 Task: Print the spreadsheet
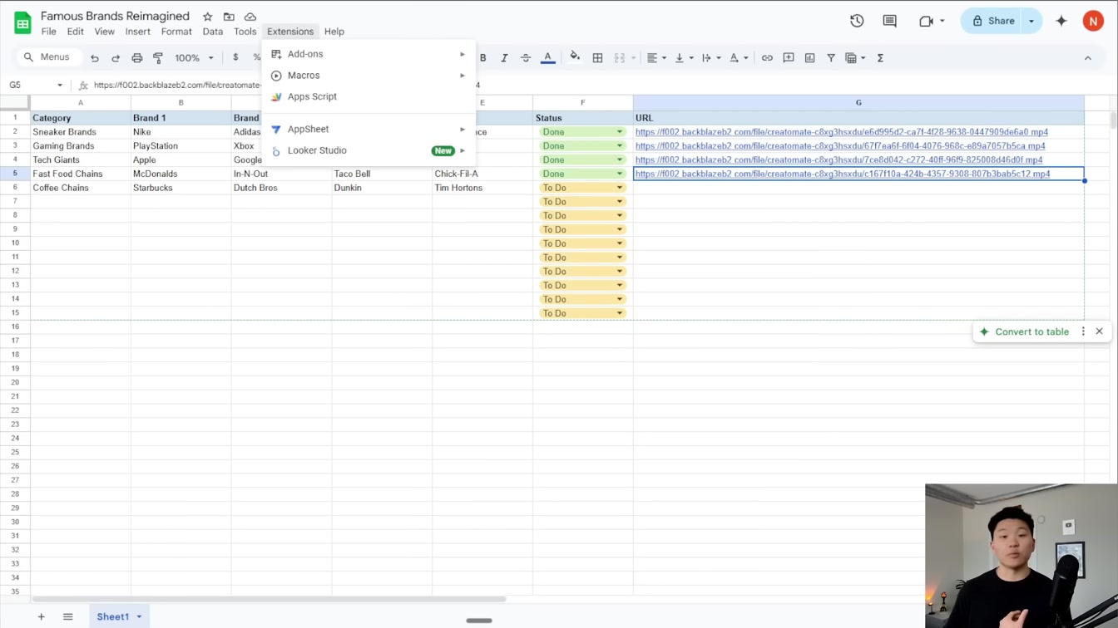[137, 58]
